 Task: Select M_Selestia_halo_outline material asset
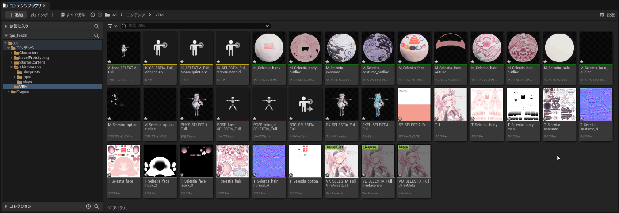tap(595, 58)
